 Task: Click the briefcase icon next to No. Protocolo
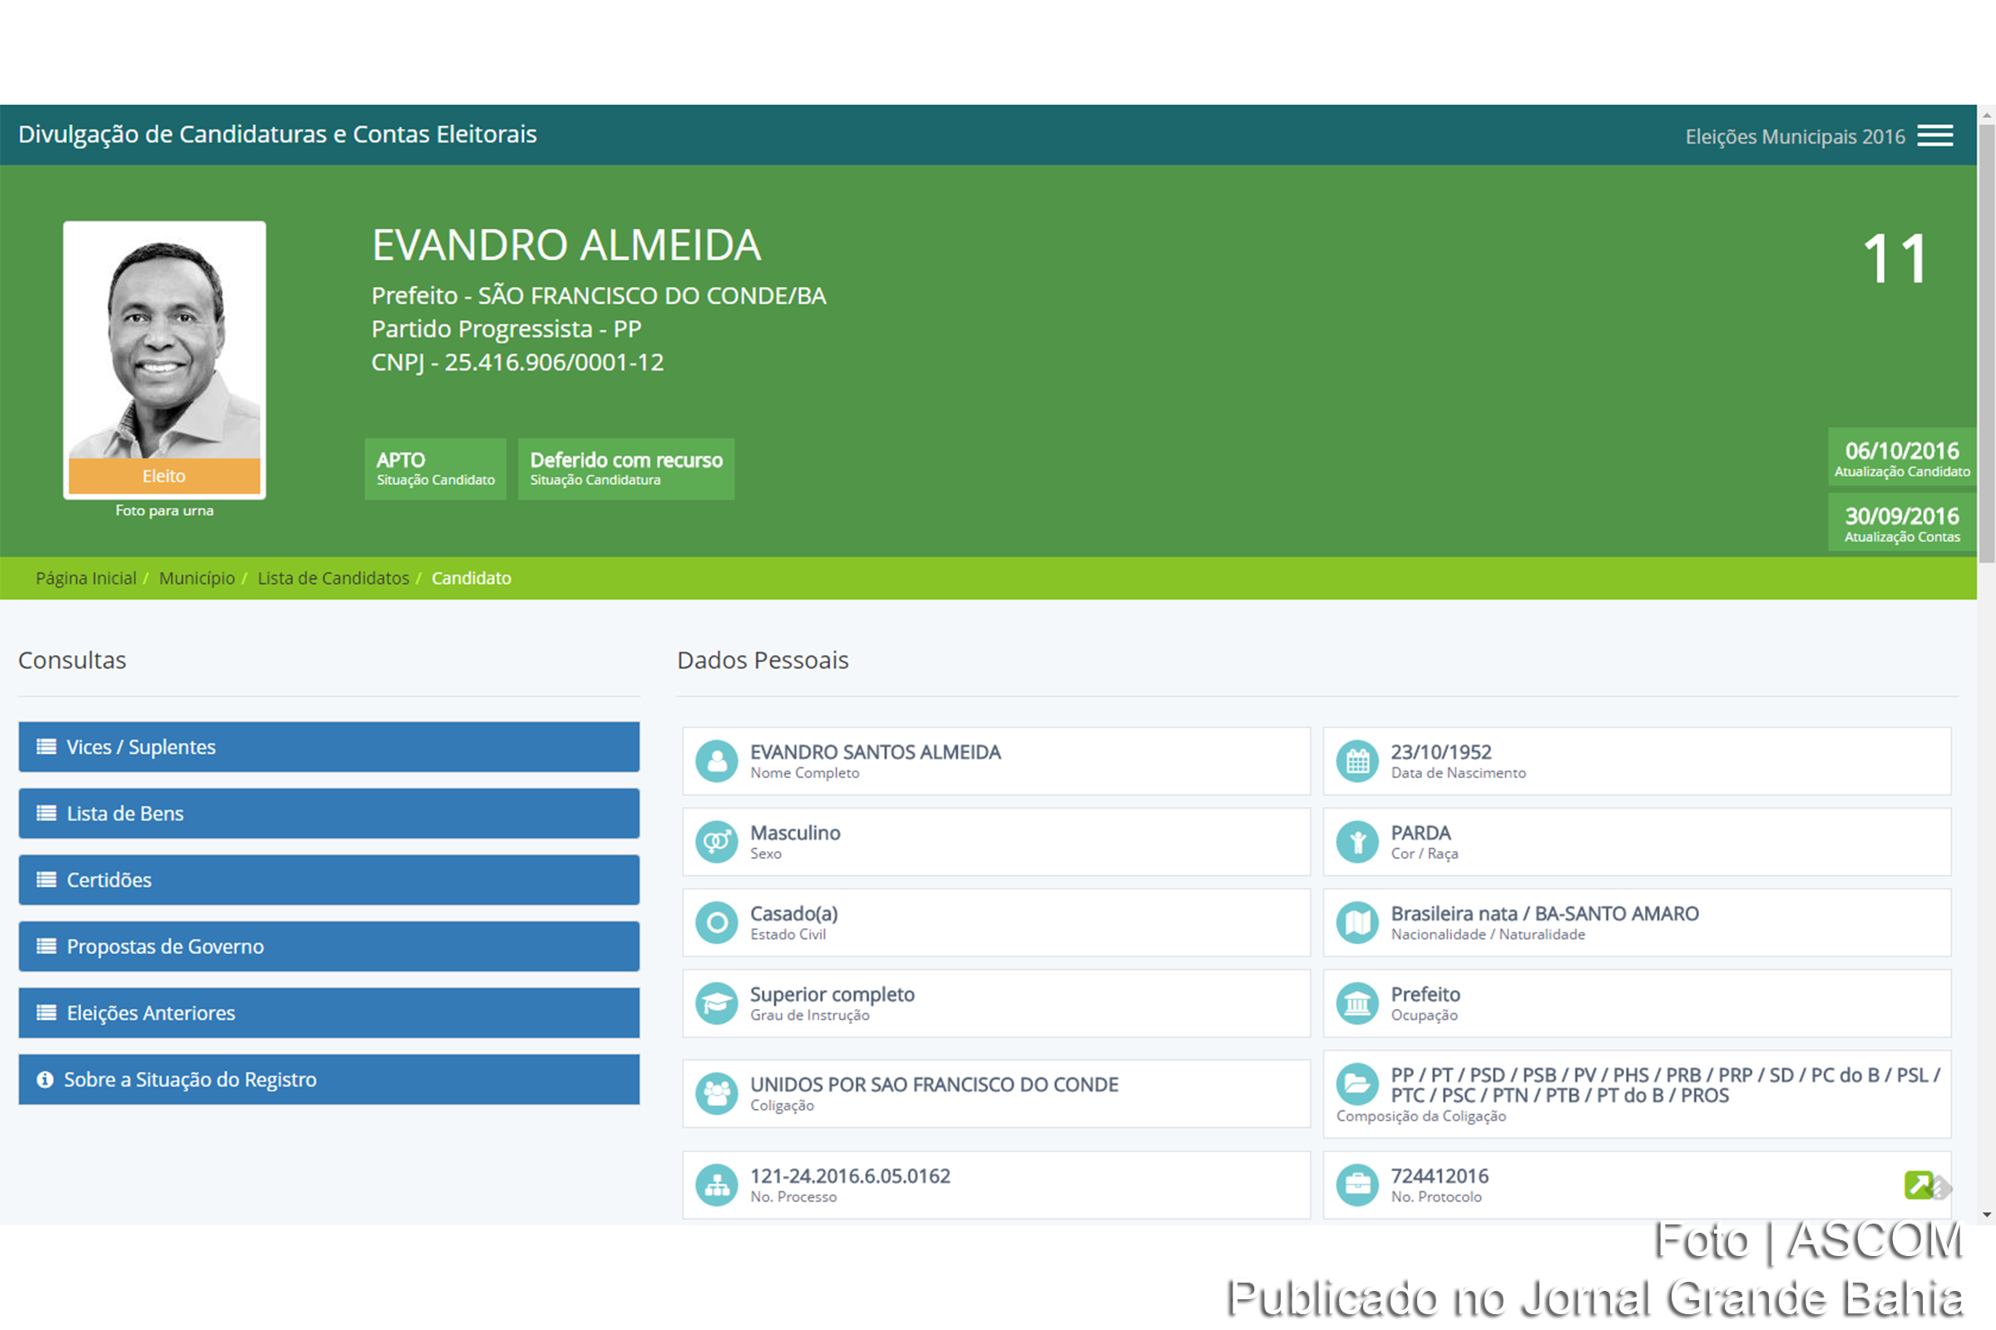pyautogui.click(x=1359, y=1185)
